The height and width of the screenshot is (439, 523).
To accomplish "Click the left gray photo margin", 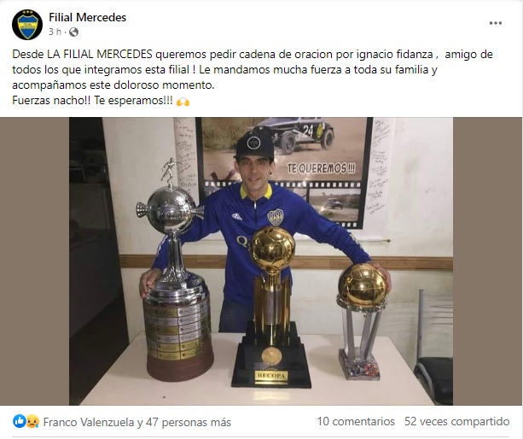I will coord(34,261).
